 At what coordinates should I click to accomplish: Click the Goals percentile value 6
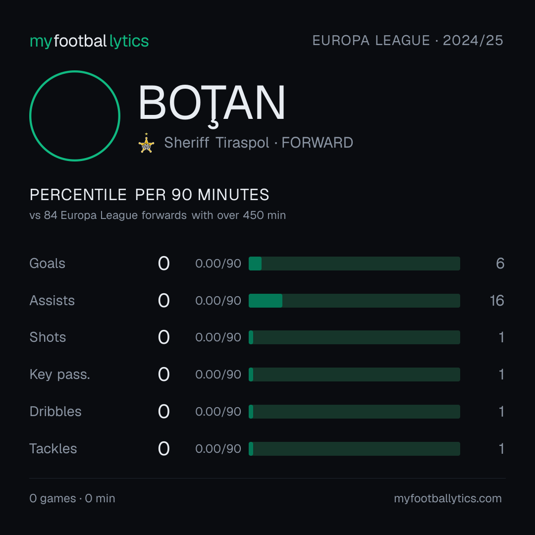click(x=500, y=264)
